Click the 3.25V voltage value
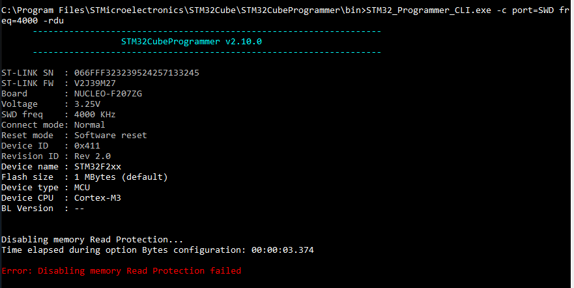This screenshot has width=574, height=288. 87,104
